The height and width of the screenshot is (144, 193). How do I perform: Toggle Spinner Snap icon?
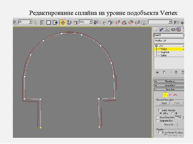(x=137, y=23)
